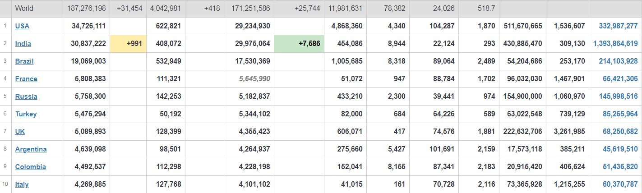Click France's italic 5,645,990 recovered value
Screen dimensions: 642x193
(x=254, y=79)
